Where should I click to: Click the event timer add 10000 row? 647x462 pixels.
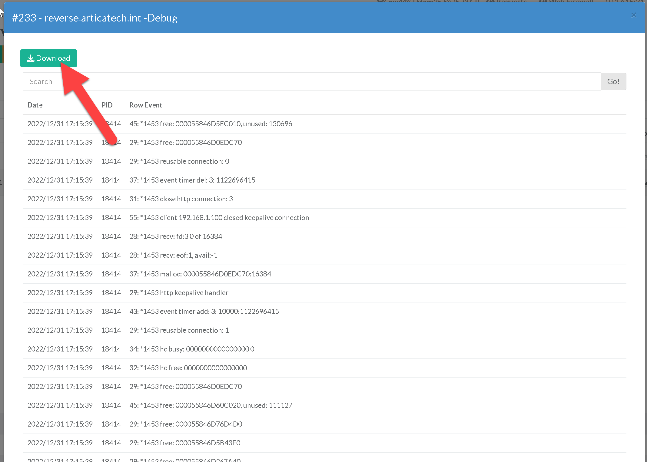point(204,312)
